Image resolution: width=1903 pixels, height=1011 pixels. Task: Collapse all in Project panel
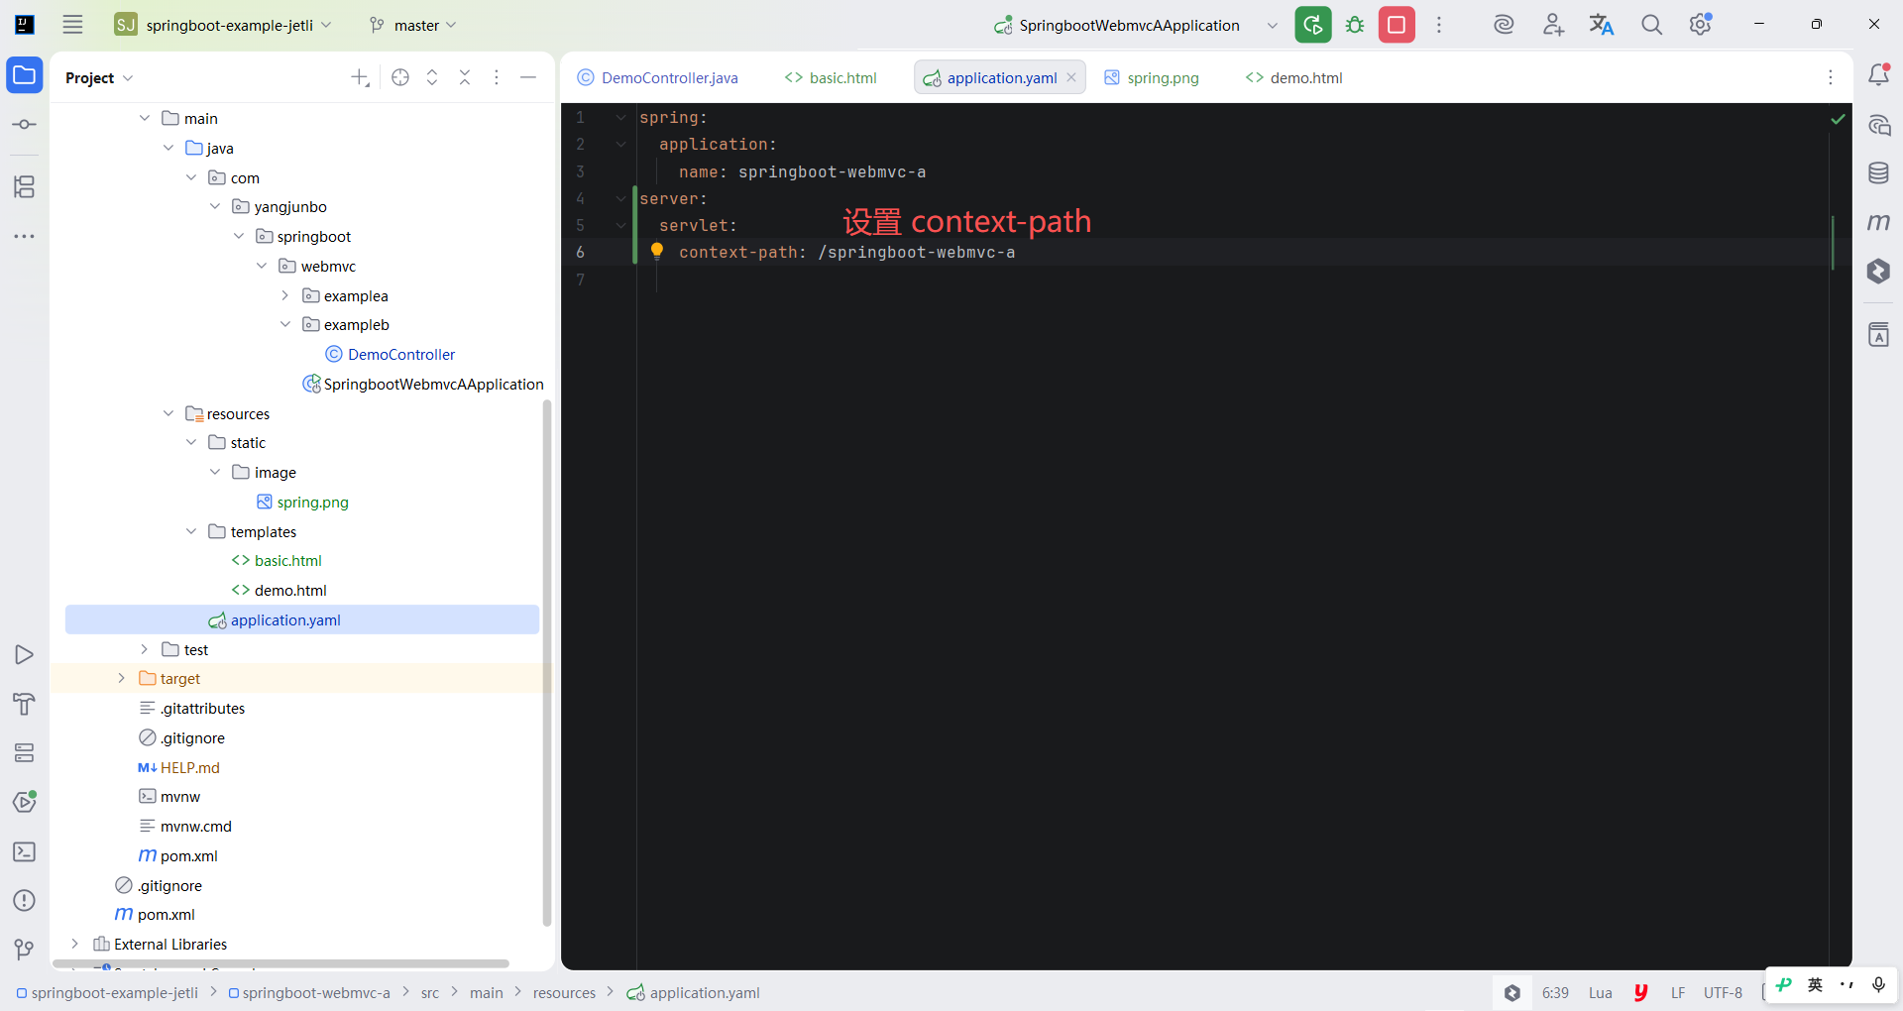(465, 77)
